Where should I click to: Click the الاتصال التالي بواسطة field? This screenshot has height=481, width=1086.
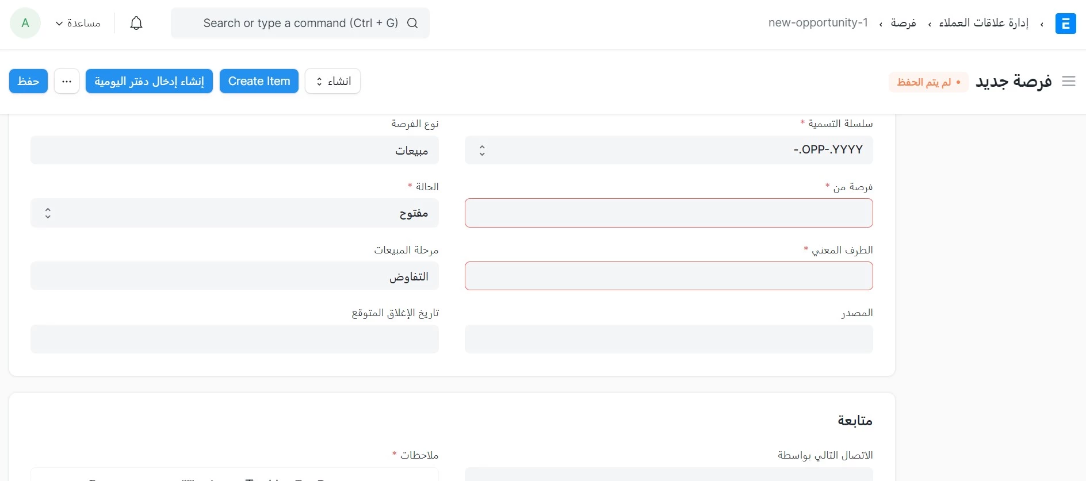coord(668,474)
